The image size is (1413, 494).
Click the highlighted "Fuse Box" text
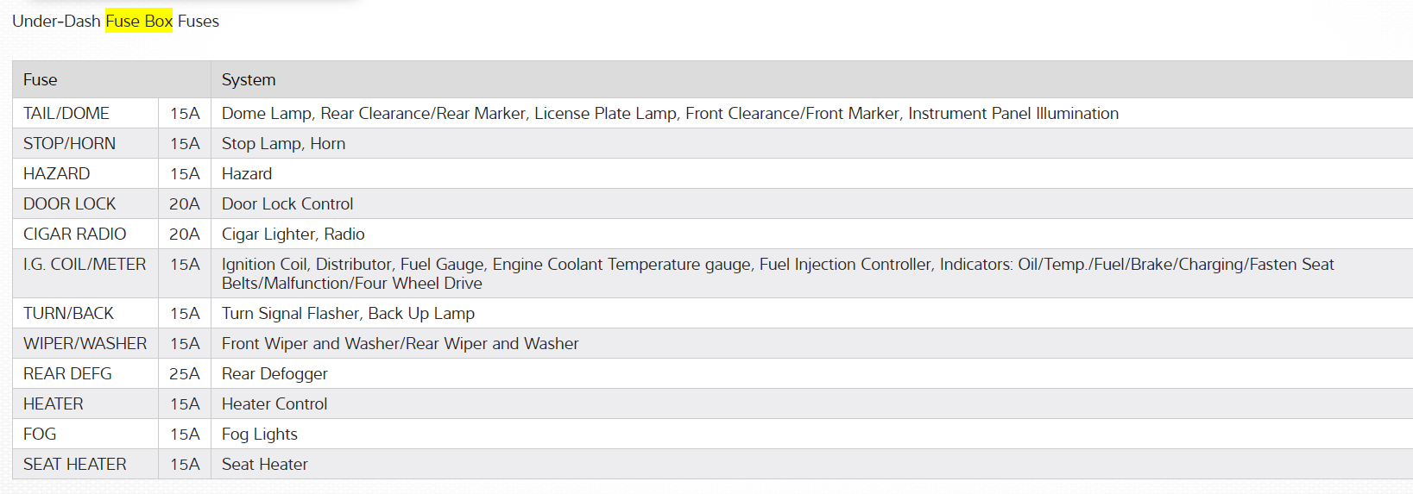pos(139,21)
